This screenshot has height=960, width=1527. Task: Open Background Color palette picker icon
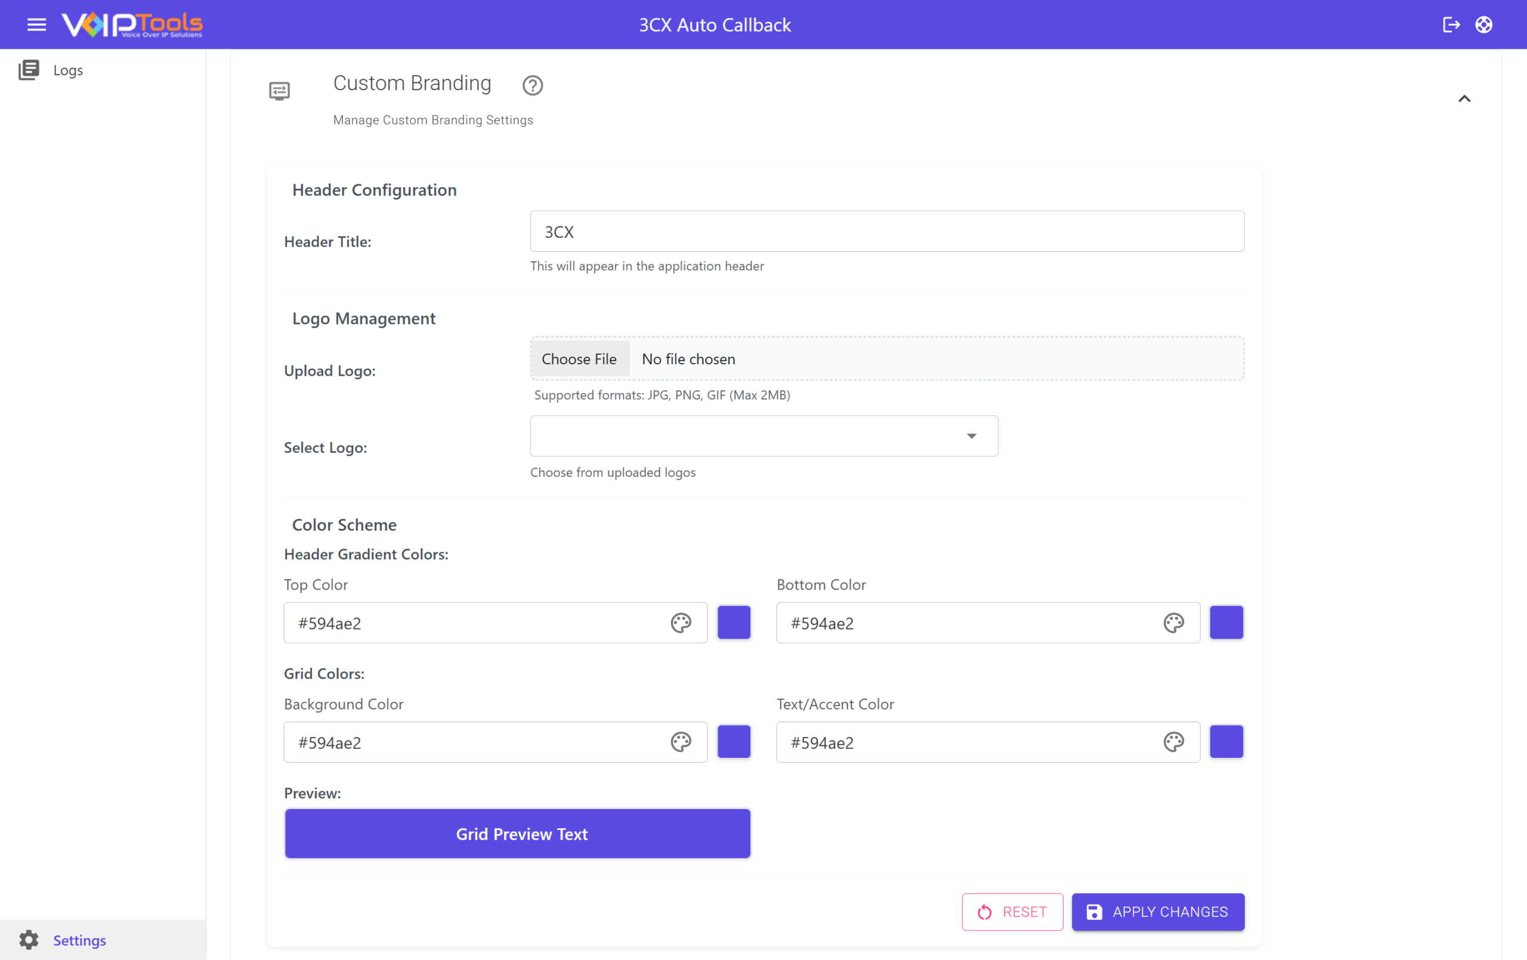(681, 742)
